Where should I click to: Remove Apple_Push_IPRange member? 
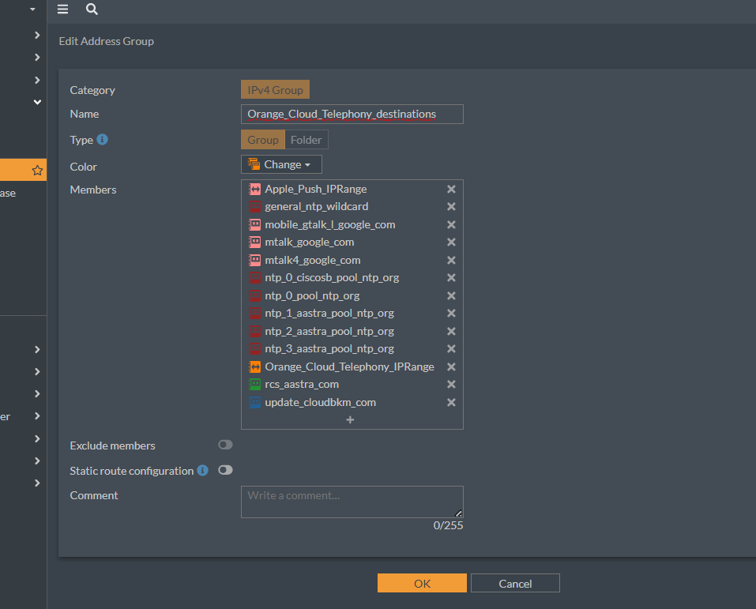pyautogui.click(x=451, y=189)
